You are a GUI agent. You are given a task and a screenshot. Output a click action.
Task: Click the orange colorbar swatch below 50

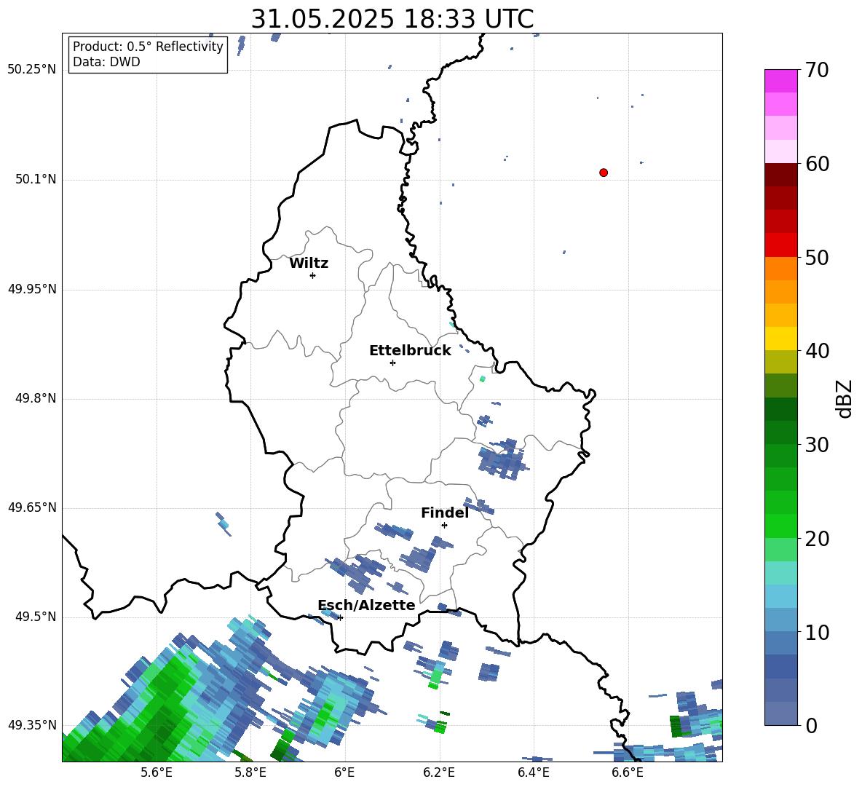tap(780, 269)
